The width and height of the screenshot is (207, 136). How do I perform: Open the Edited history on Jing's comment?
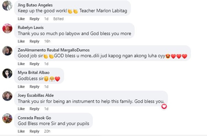click(x=58, y=19)
